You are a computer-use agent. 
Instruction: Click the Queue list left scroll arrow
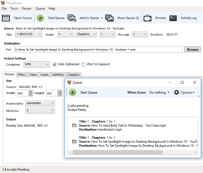coord(70,152)
